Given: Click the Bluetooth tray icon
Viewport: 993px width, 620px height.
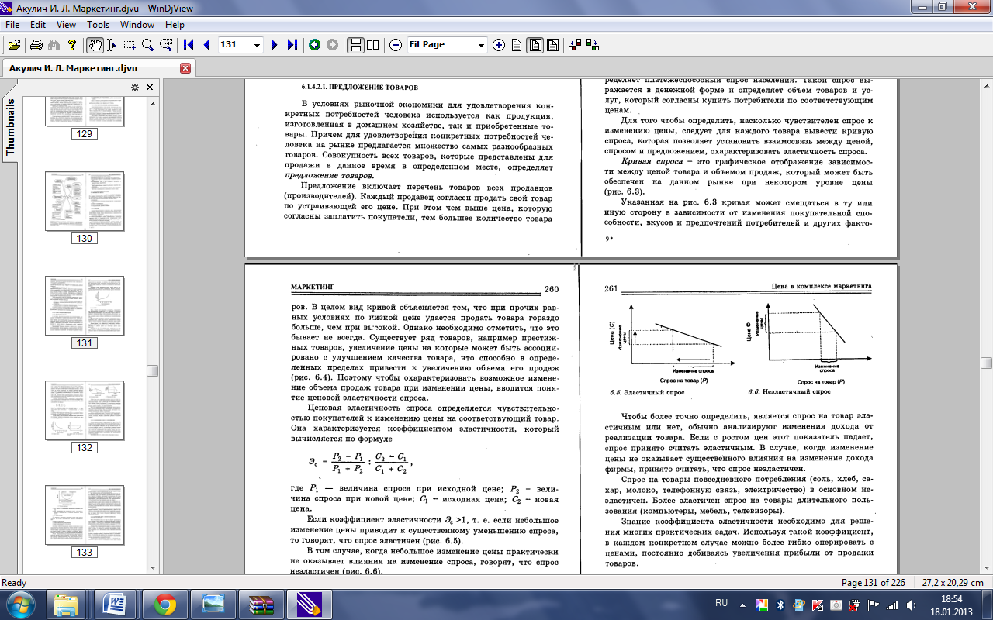Looking at the screenshot, I should tap(780, 604).
